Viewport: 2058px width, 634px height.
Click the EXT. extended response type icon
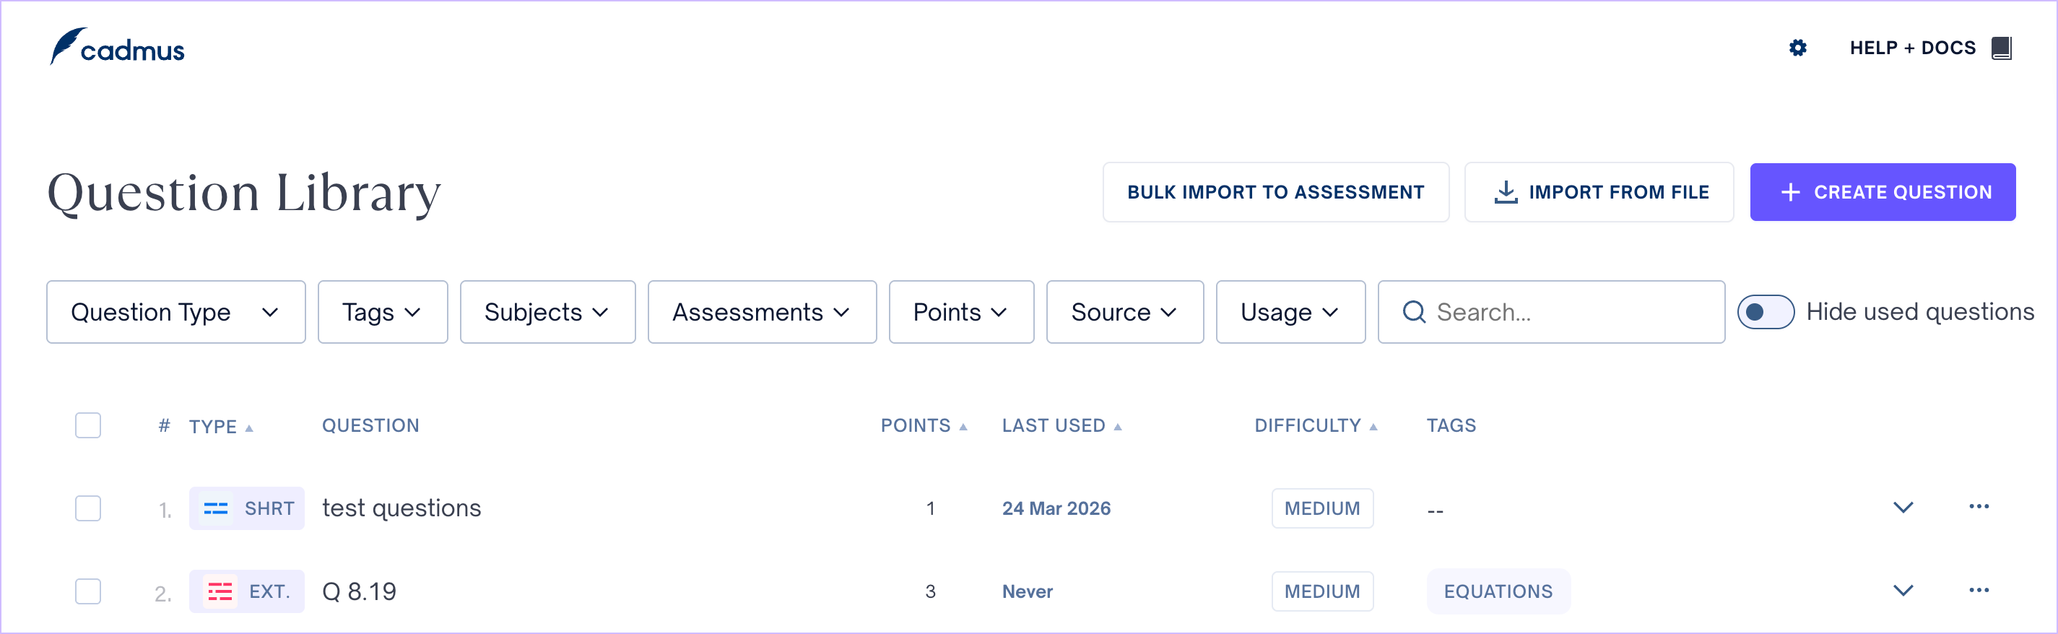[x=220, y=591]
